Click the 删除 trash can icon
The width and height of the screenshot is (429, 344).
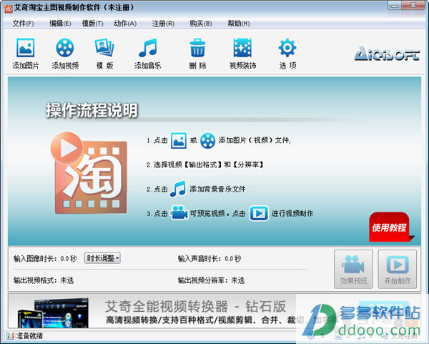pyautogui.click(x=197, y=48)
